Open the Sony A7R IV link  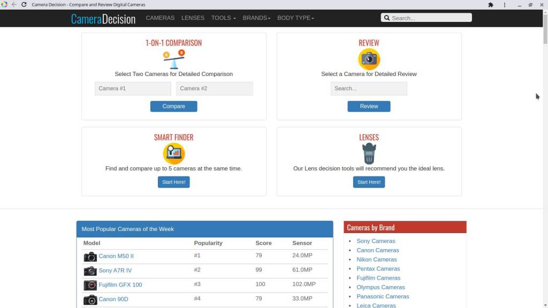pyautogui.click(x=115, y=270)
